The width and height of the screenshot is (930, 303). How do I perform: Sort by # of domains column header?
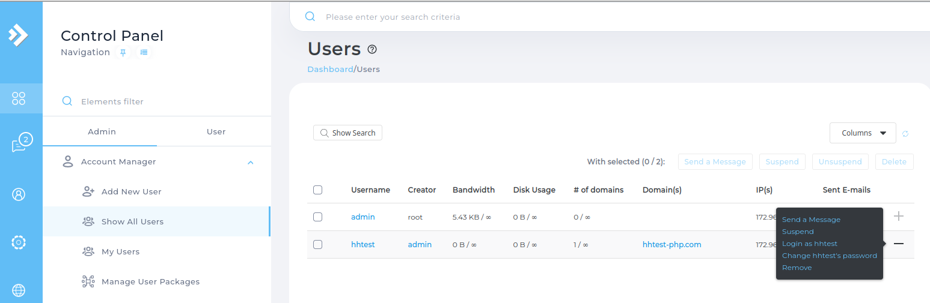point(598,190)
